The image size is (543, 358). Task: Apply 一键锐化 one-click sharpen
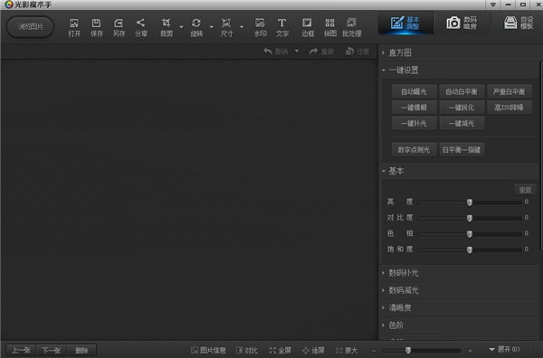pos(462,108)
